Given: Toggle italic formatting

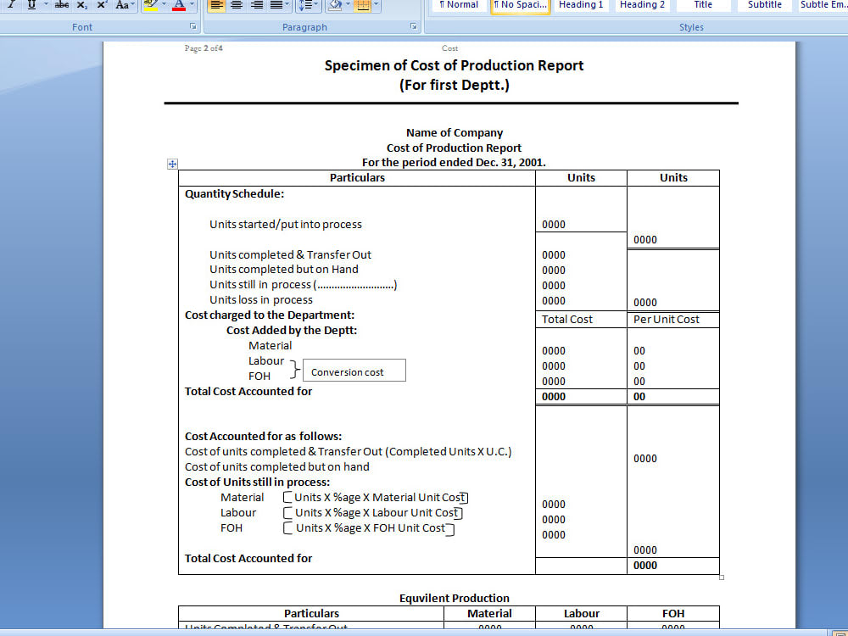Looking at the screenshot, I should click(x=10, y=4).
